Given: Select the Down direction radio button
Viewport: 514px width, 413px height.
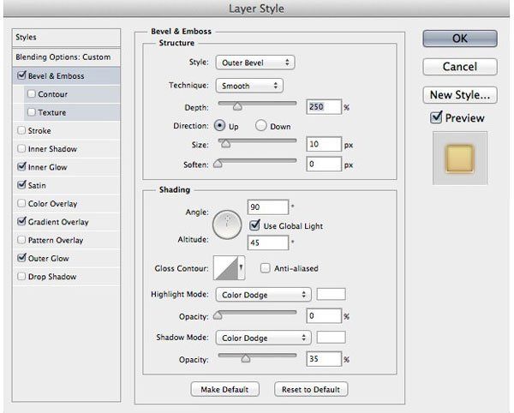Looking at the screenshot, I should pos(261,126).
